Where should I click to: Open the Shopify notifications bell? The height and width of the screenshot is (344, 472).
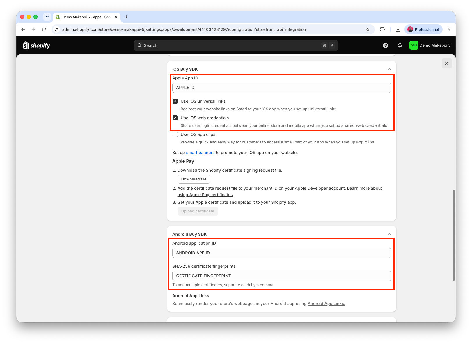(x=400, y=45)
